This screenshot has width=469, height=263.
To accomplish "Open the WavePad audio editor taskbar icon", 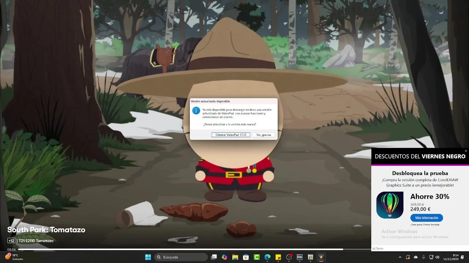I will tap(300, 257).
